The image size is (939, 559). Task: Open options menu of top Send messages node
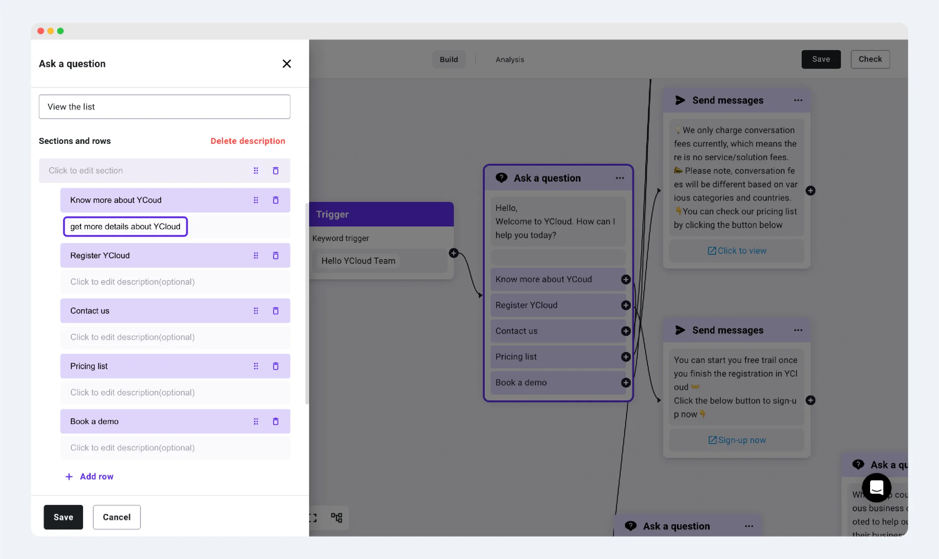point(798,100)
